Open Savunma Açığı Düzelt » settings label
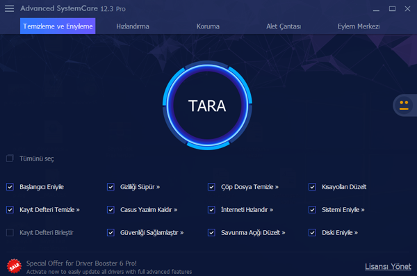The height and width of the screenshot is (276, 417). (x=253, y=233)
